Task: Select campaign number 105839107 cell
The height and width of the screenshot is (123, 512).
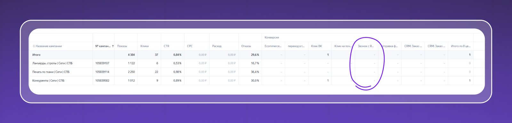Action: (102, 63)
